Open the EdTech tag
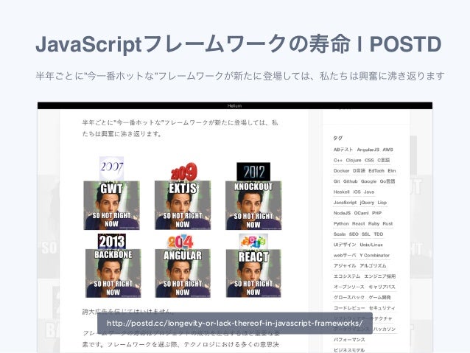470x353 pixels. point(376,171)
